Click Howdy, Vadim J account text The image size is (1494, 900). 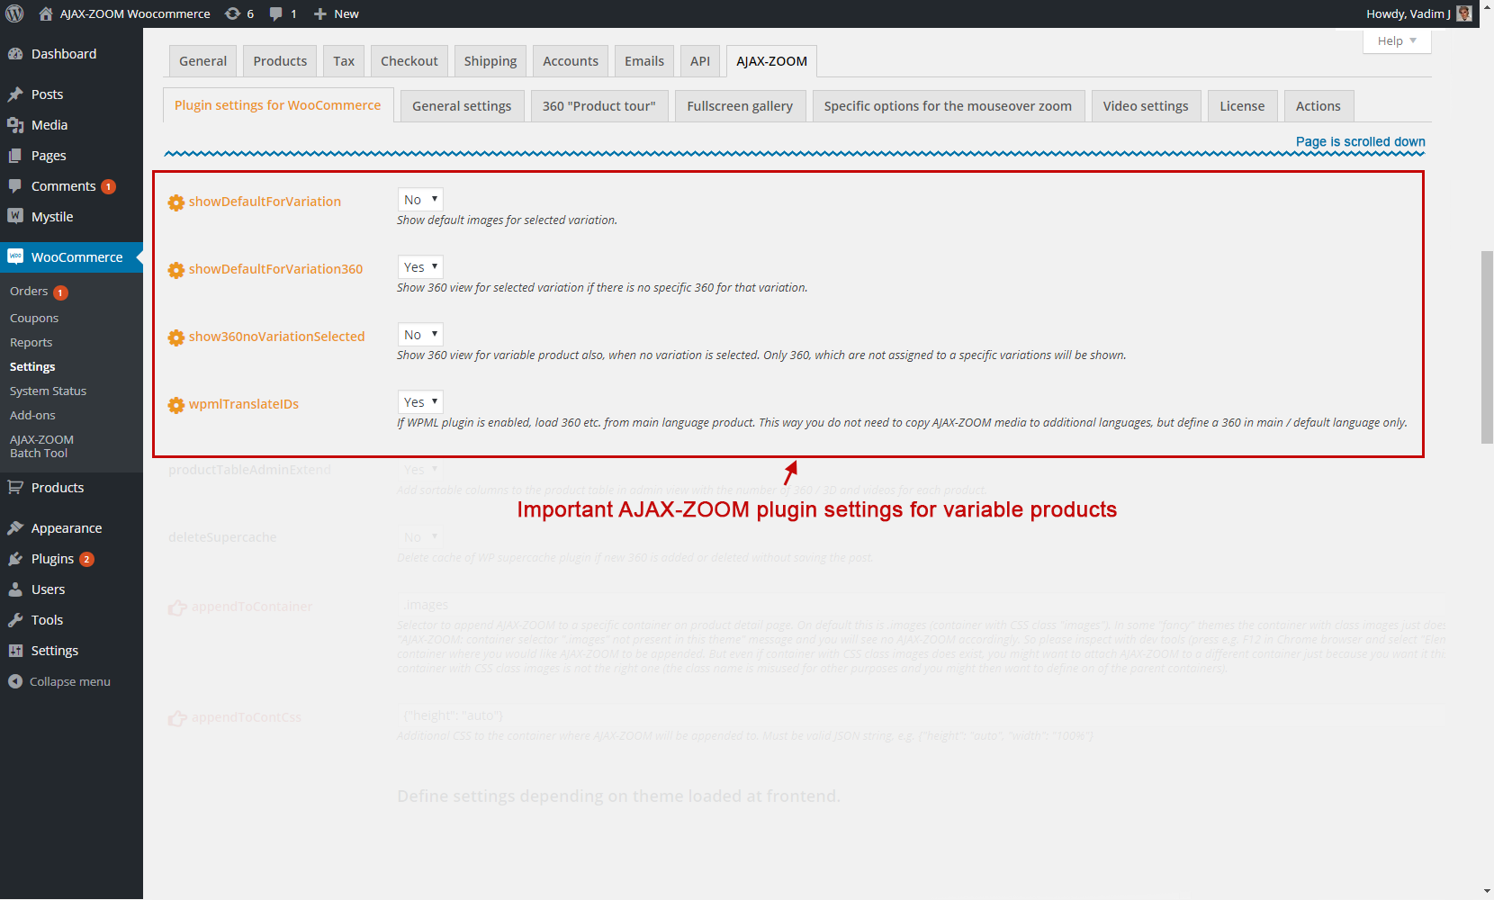[1408, 13]
